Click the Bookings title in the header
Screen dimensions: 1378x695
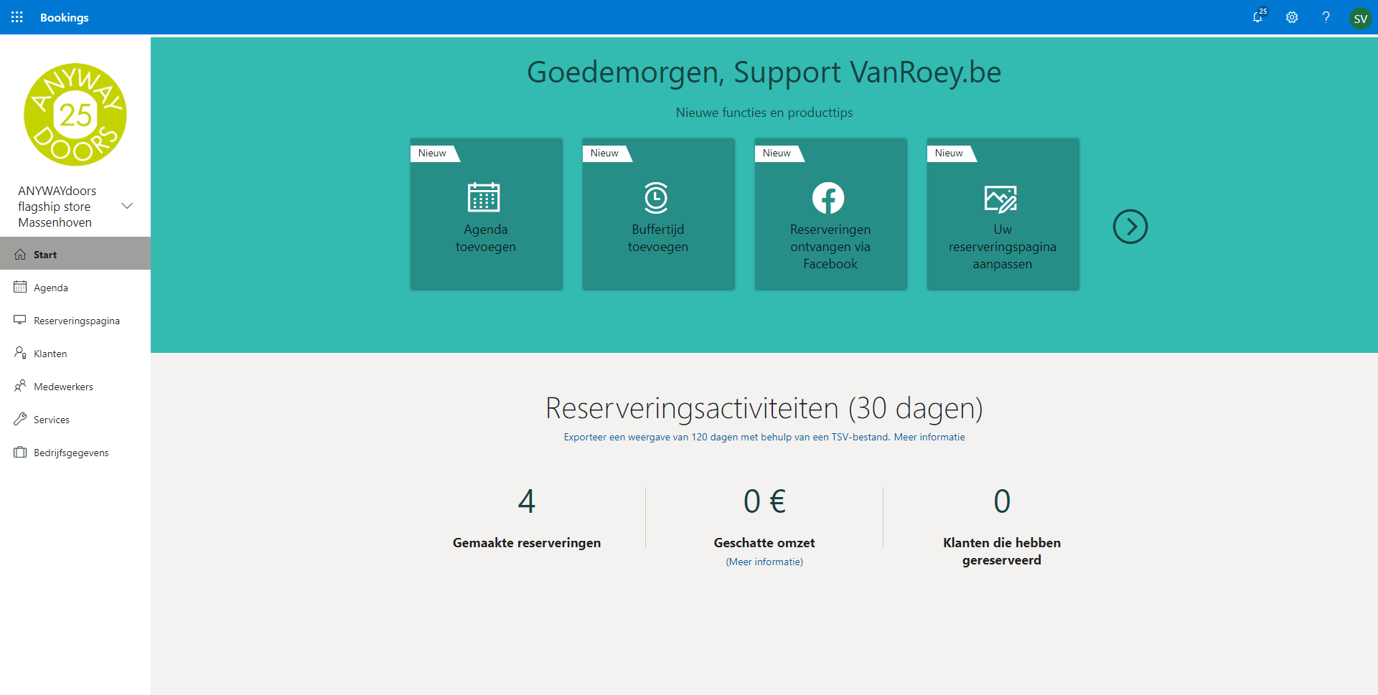pos(65,17)
